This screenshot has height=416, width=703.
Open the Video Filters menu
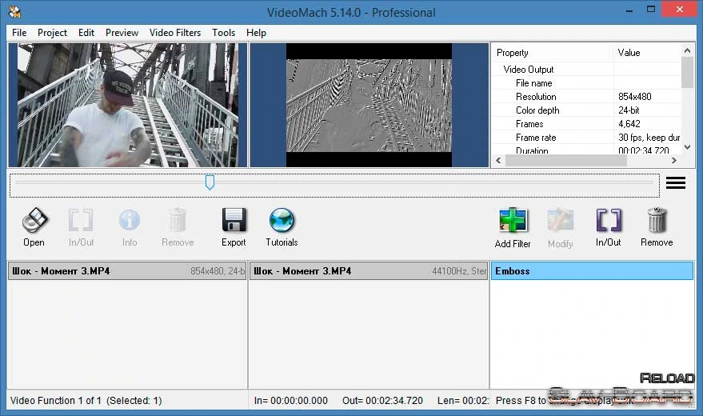coord(175,33)
